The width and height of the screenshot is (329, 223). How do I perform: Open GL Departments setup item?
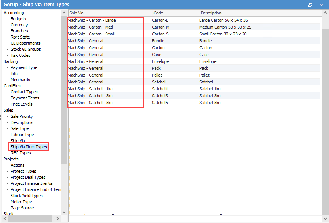25,43
